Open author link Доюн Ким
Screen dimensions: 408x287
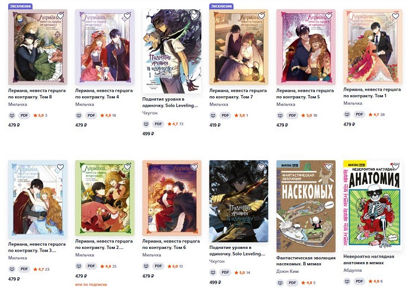287,271
